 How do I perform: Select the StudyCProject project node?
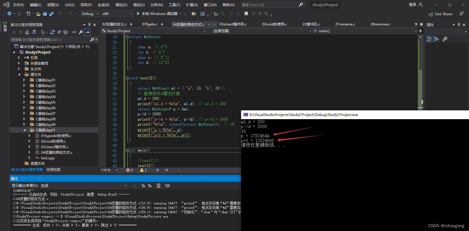[38, 52]
